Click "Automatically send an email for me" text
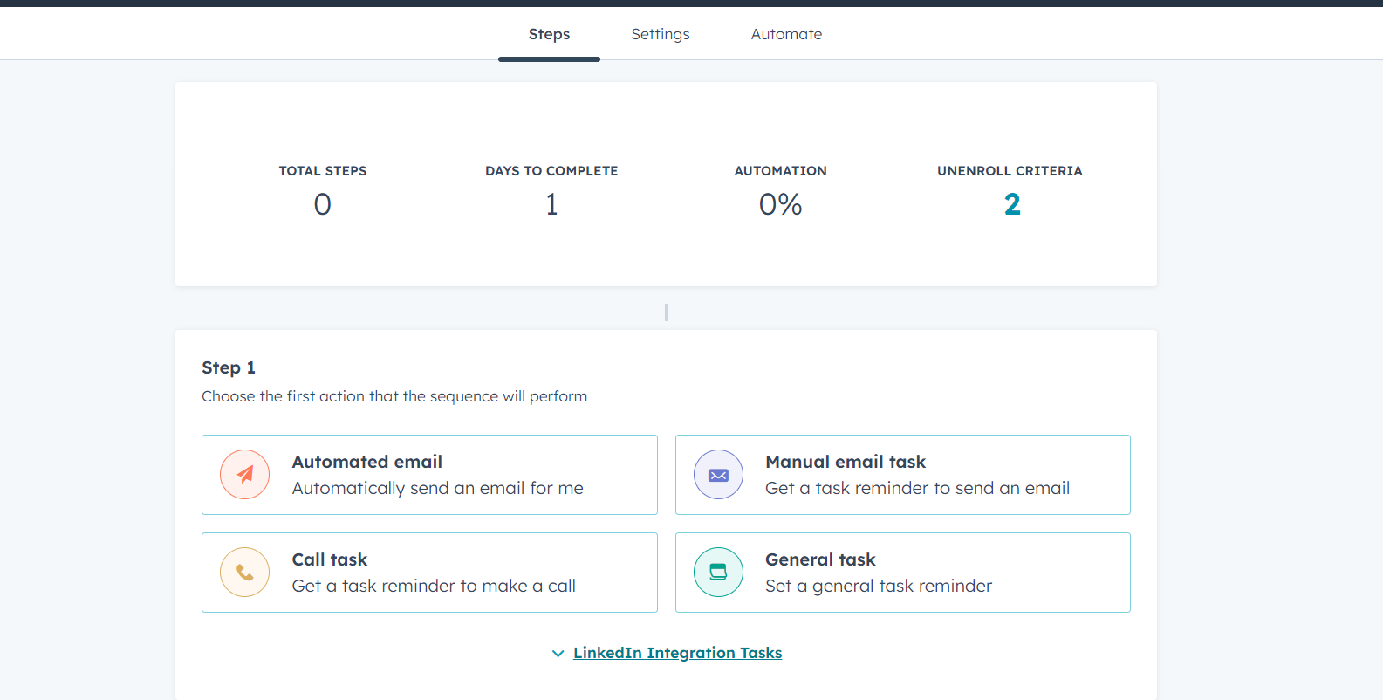Viewport: 1383px width, 700px height. [x=437, y=489]
